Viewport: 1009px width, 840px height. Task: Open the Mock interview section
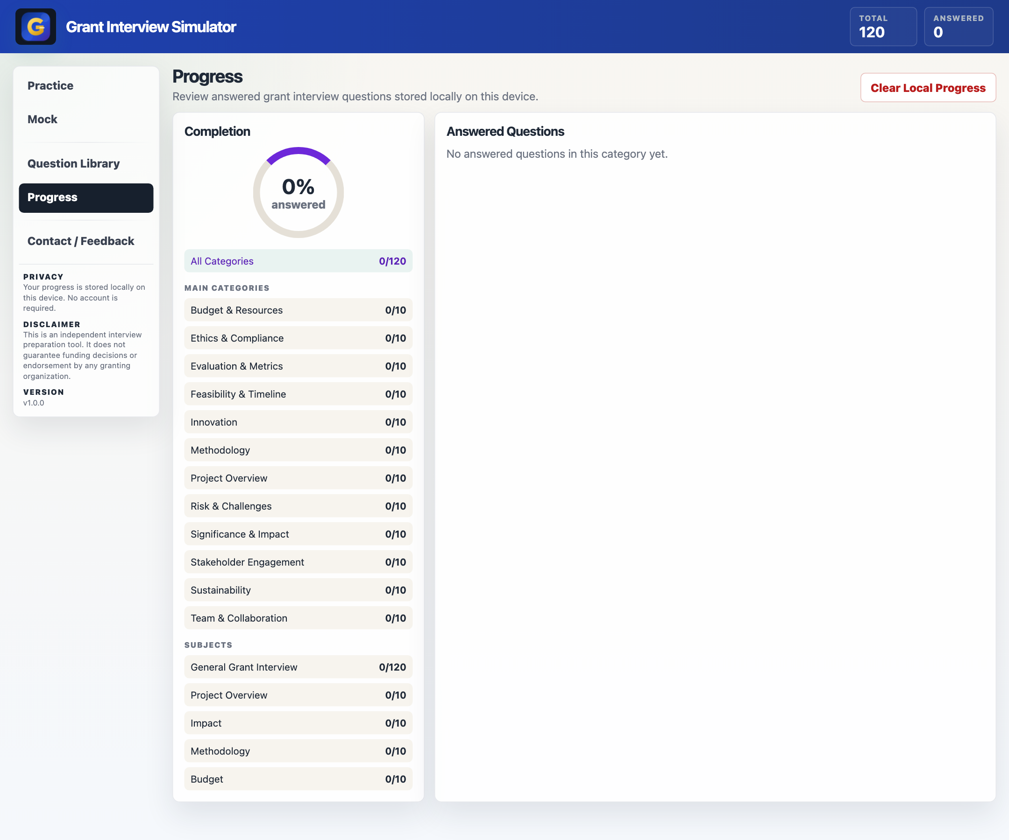pyautogui.click(x=86, y=119)
